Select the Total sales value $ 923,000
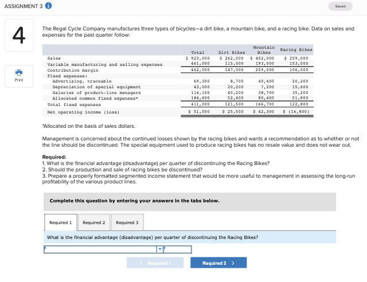367x282 pixels. (x=197, y=58)
